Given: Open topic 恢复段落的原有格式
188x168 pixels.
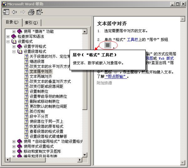Looking at the screenshot, I should click(x=46, y=126).
